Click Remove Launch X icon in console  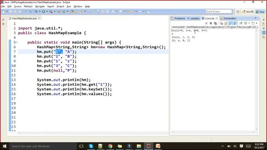[211, 23]
